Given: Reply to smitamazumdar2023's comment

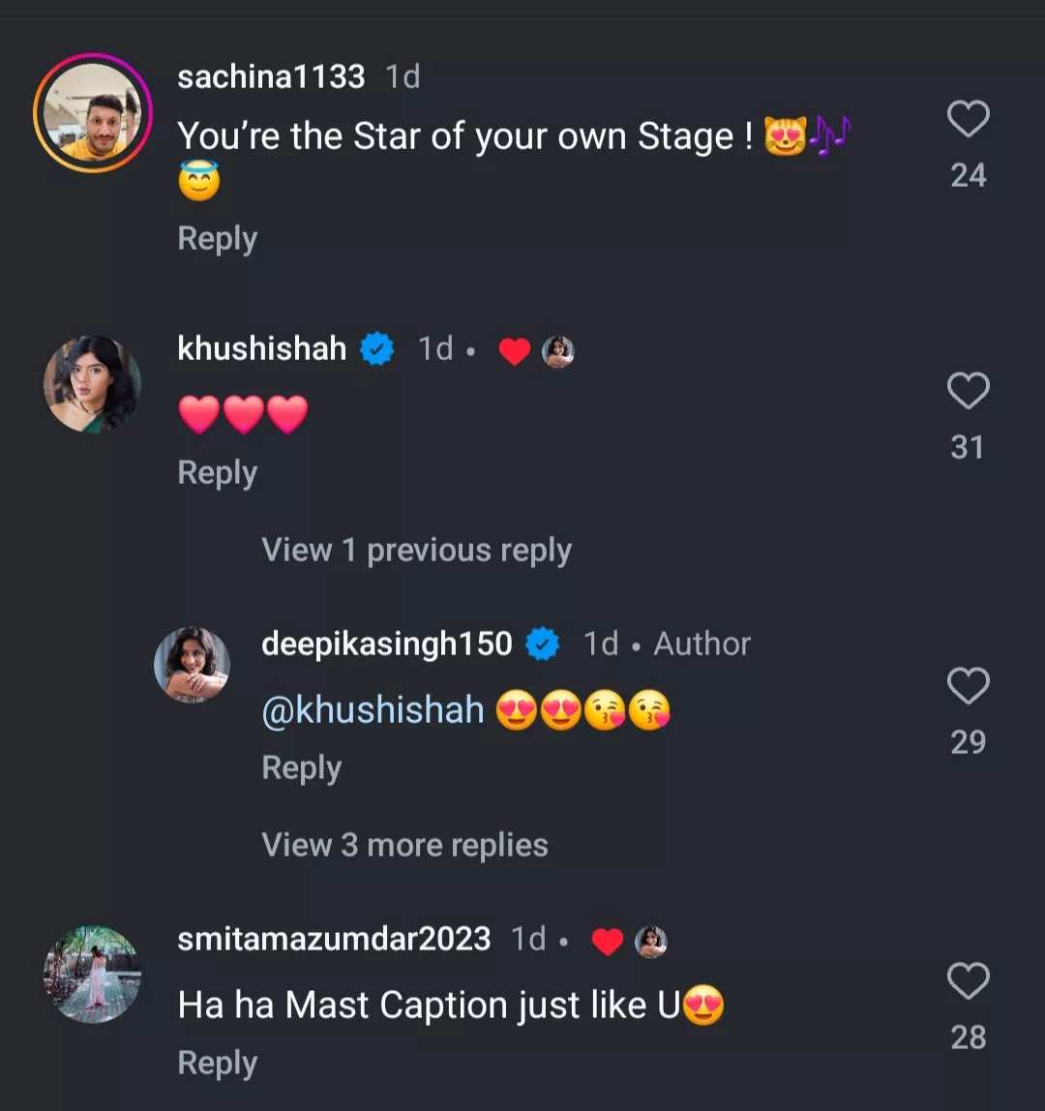Looking at the screenshot, I should click(217, 1064).
